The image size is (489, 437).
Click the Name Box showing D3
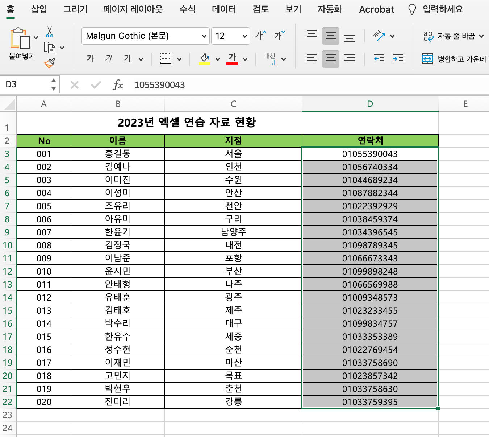(x=25, y=84)
